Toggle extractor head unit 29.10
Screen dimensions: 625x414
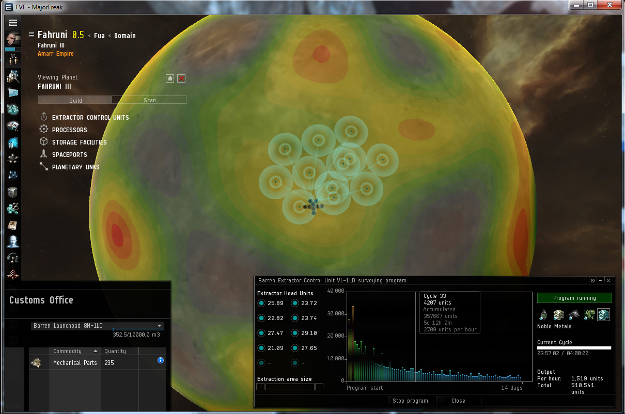click(x=295, y=333)
